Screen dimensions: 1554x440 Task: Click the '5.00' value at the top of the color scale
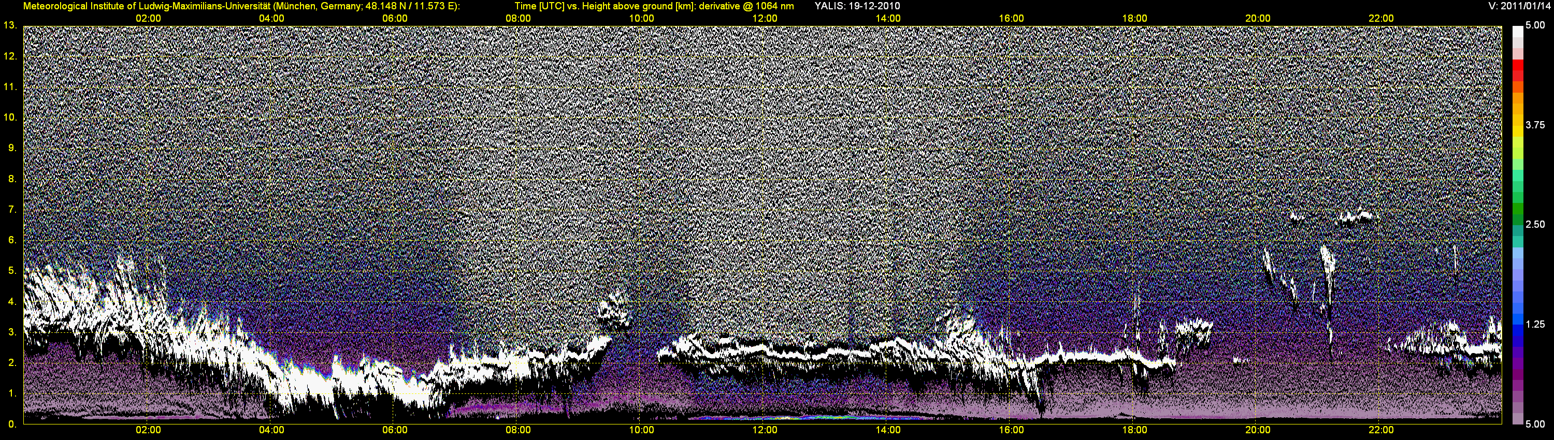pos(1535,25)
